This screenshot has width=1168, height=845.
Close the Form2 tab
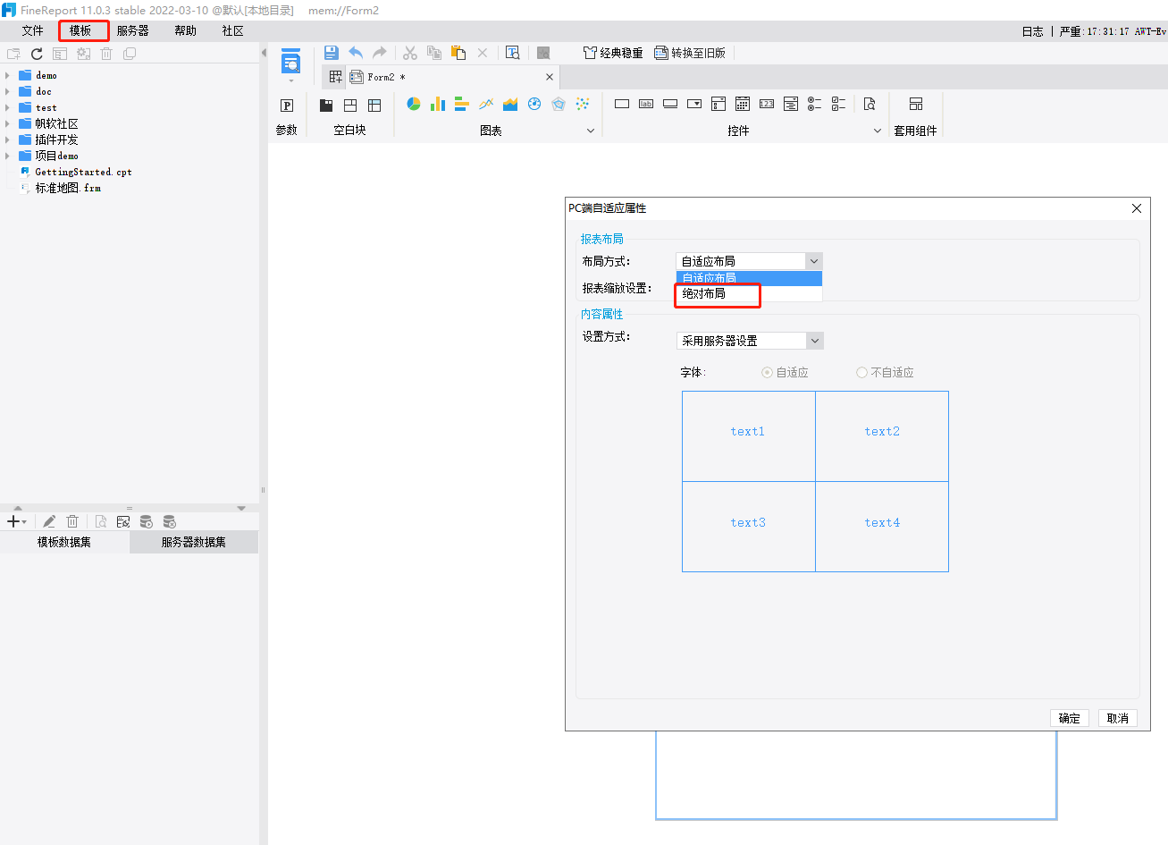click(x=550, y=77)
